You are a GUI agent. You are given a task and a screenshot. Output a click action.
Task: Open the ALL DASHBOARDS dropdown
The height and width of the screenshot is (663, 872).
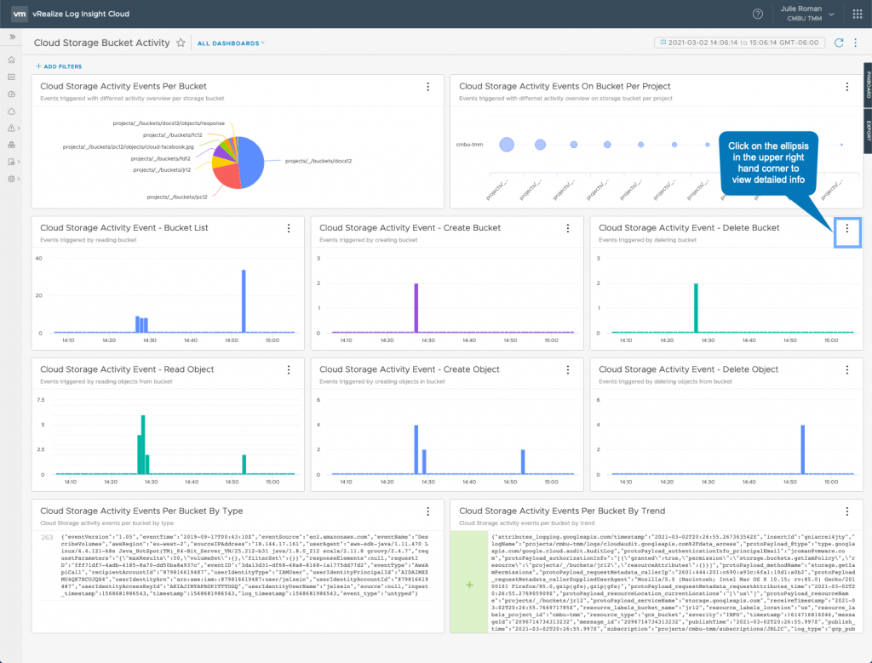coord(231,43)
